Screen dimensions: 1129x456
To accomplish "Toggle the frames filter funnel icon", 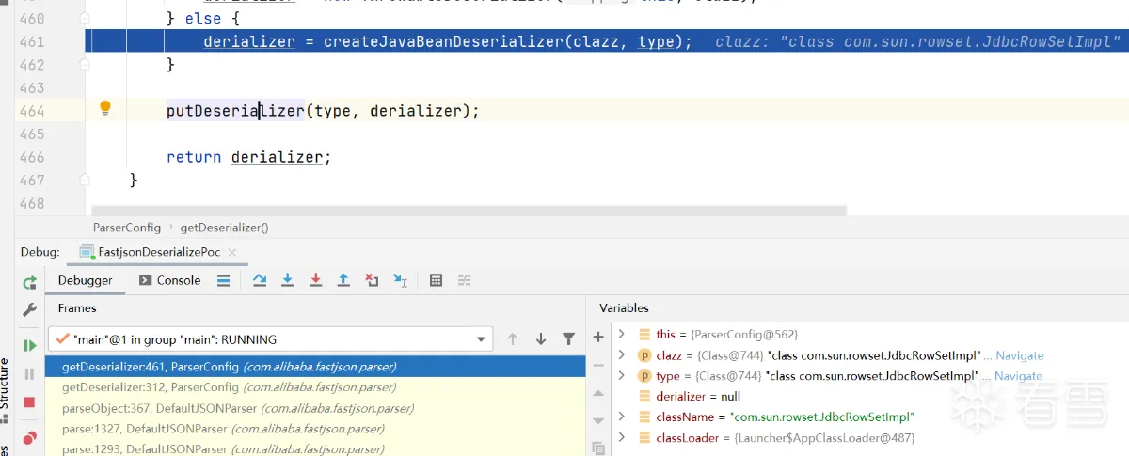I will [568, 339].
